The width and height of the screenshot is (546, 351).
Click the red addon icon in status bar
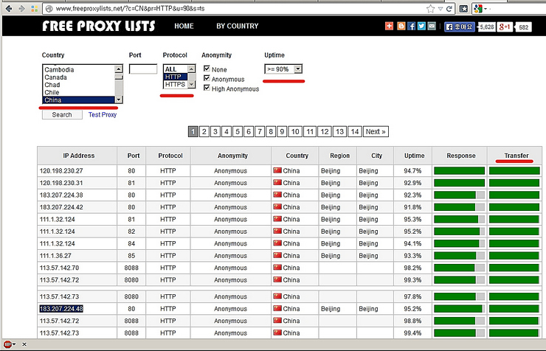(x=7, y=344)
